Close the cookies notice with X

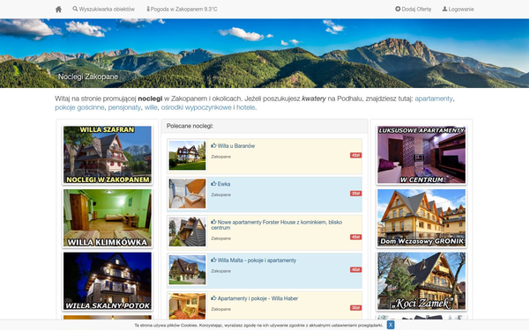391,325
